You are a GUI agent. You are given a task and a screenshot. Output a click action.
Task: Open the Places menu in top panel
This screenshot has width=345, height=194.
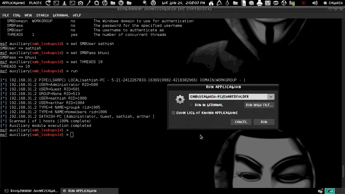(x=35, y=3)
